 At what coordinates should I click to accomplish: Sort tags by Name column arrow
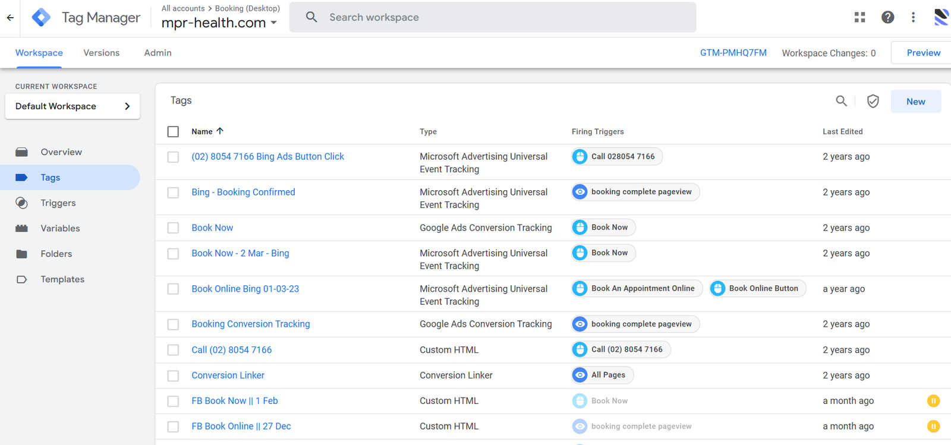click(x=220, y=131)
